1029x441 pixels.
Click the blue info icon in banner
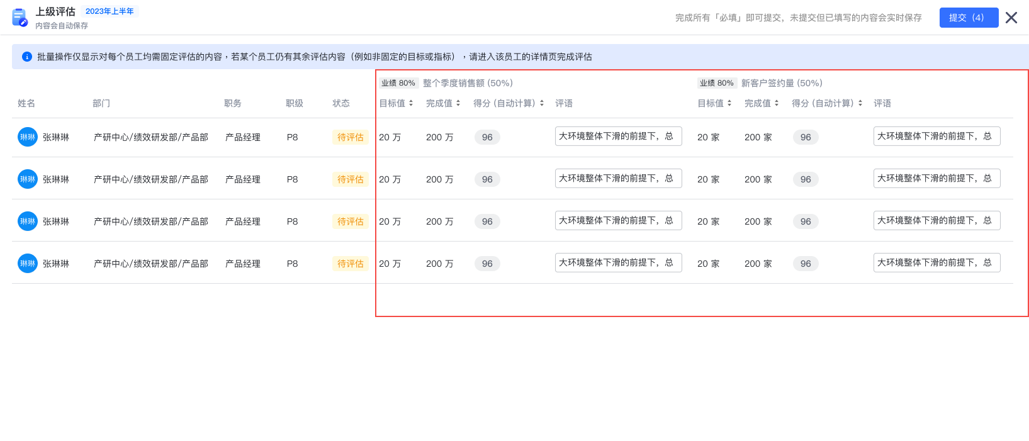pos(27,57)
